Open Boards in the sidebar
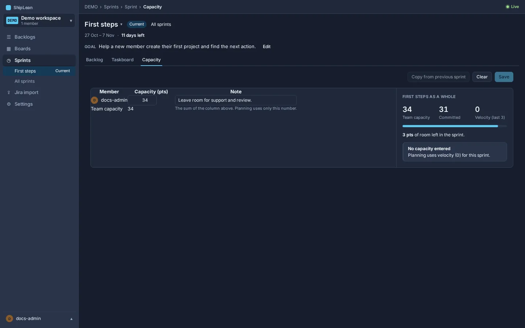Screen dimensions: 525x328 39,49
